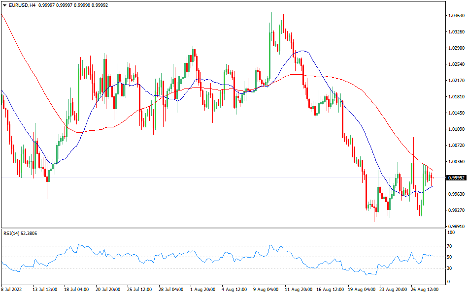This screenshot has height=295, width=468.
Task: Click the 1.03630 price axis label
Action: (x=455, y=16)
